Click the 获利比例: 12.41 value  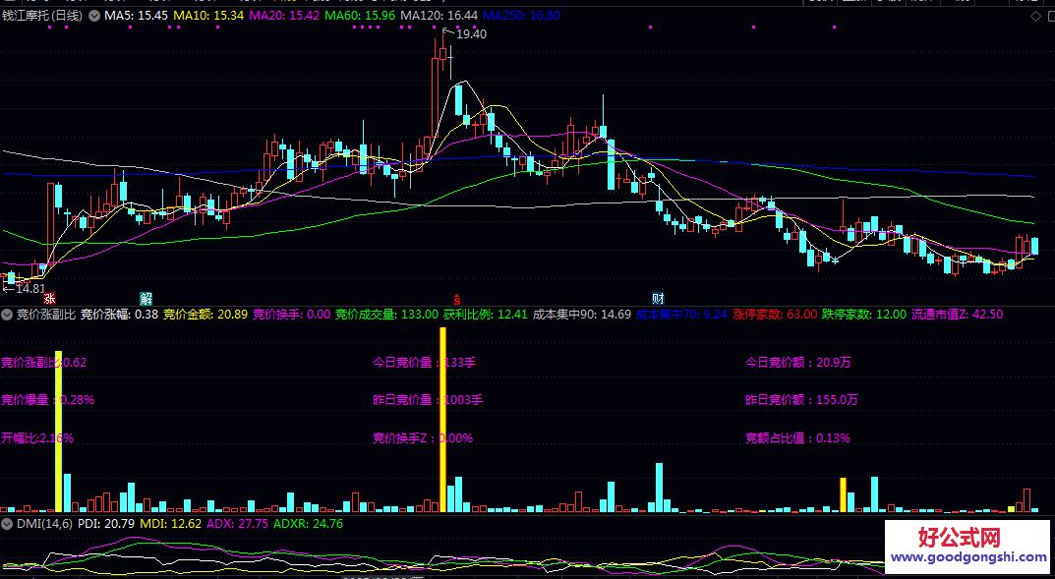point(485,314)
